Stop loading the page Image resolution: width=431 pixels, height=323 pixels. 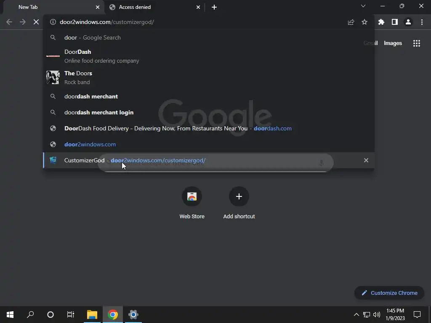tap(36, 22)
